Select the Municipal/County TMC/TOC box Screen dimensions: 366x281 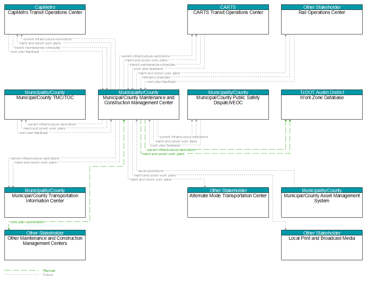coord(45,105)
